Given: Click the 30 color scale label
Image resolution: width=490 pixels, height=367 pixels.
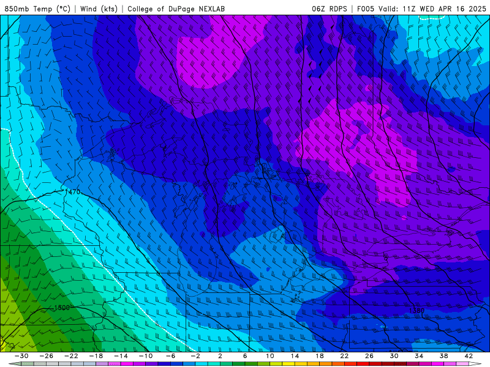Looking at the screenshot, I should click(x=394, y=356).
